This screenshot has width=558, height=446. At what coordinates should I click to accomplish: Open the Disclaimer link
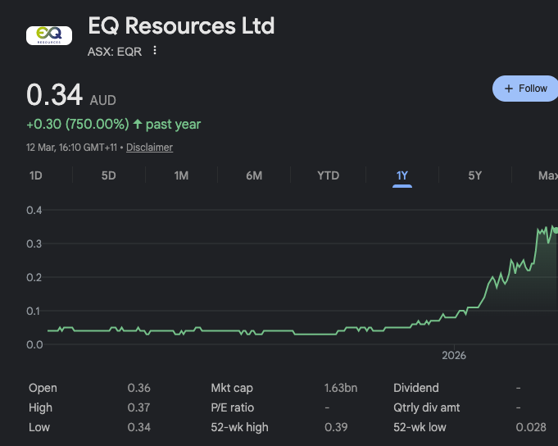[x=149, y=148]
